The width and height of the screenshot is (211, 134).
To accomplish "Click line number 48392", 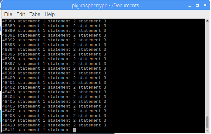I will click(9, 40).
